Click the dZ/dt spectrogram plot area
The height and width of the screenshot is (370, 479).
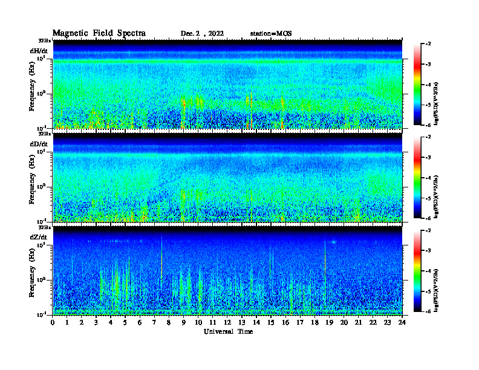[x=227, y=271]
